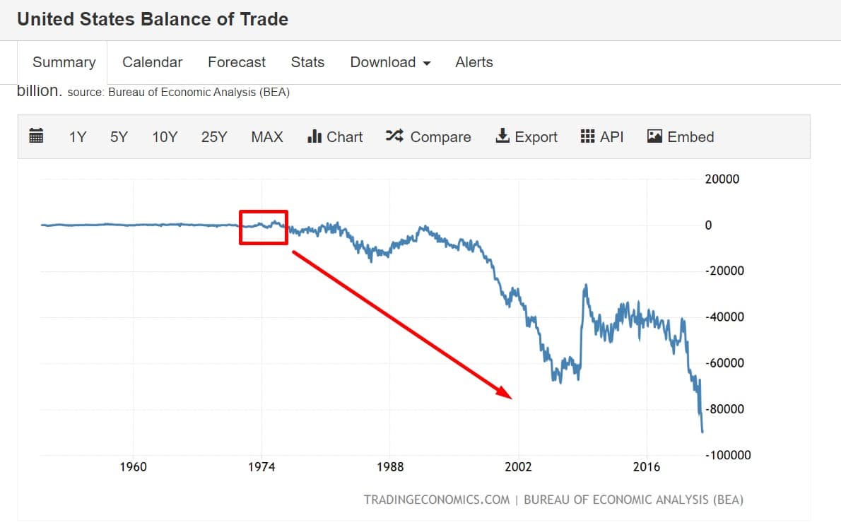
Task: Click the Compare shuffle icon
Action: tap(394, 136)
